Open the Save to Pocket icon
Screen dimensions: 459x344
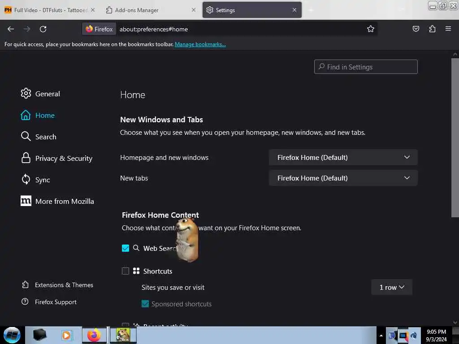pos(416,29)
